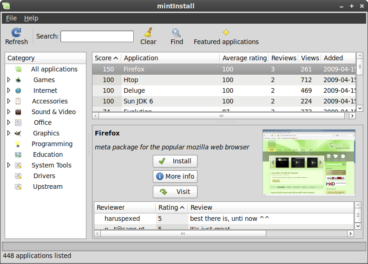Select the Graphics category icon
This screenshot has height=264, width=368.
point(18,133)
